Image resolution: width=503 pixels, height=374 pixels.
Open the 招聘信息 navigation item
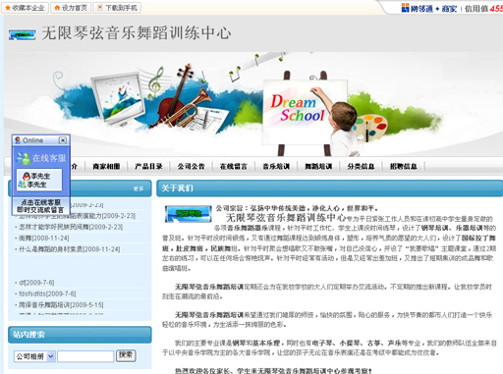tap(404, 166)
